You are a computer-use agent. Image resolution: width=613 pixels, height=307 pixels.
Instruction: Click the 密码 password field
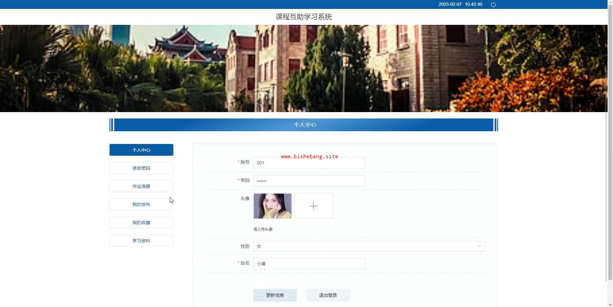click(309, 181)
